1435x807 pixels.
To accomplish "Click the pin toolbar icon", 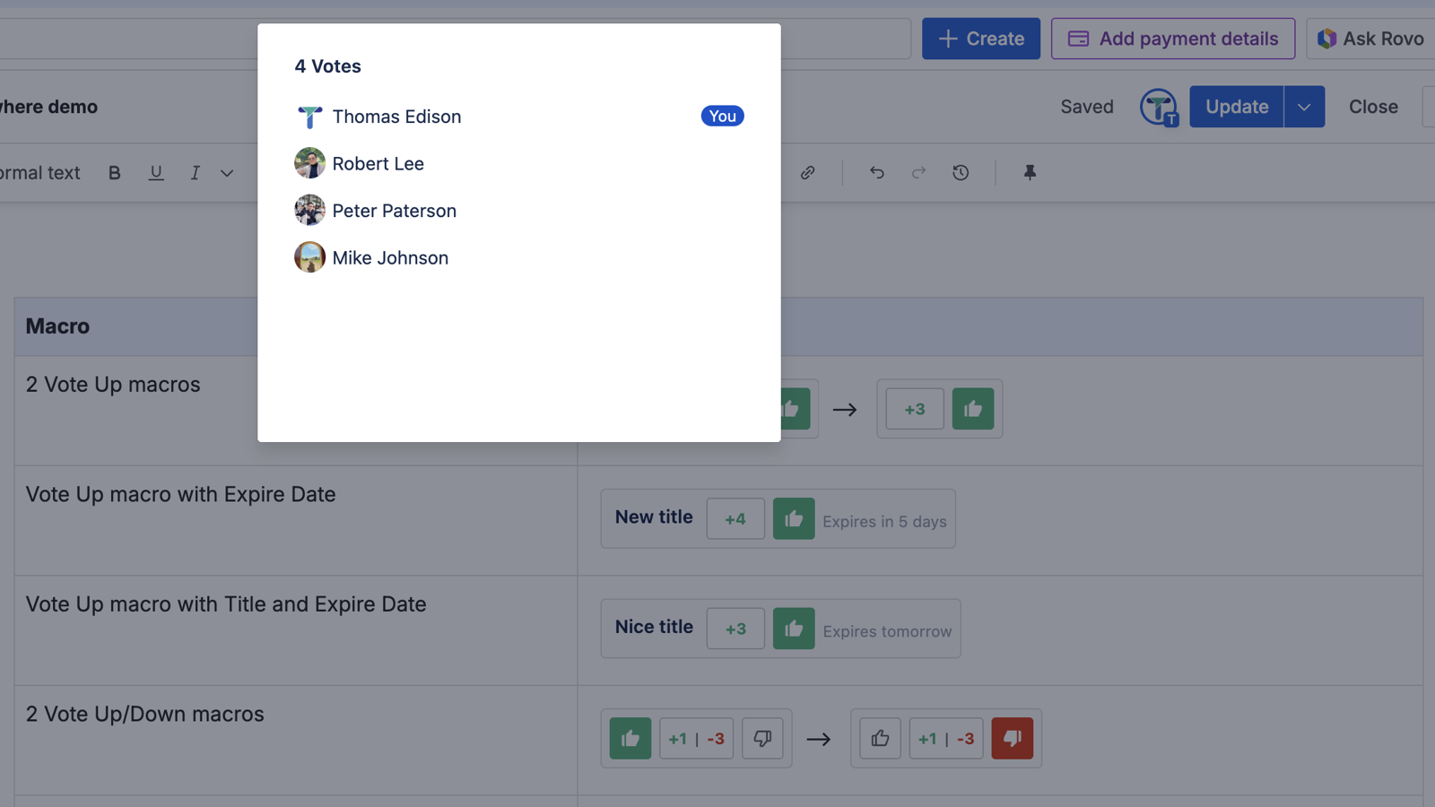I will tap(1030, 173).
